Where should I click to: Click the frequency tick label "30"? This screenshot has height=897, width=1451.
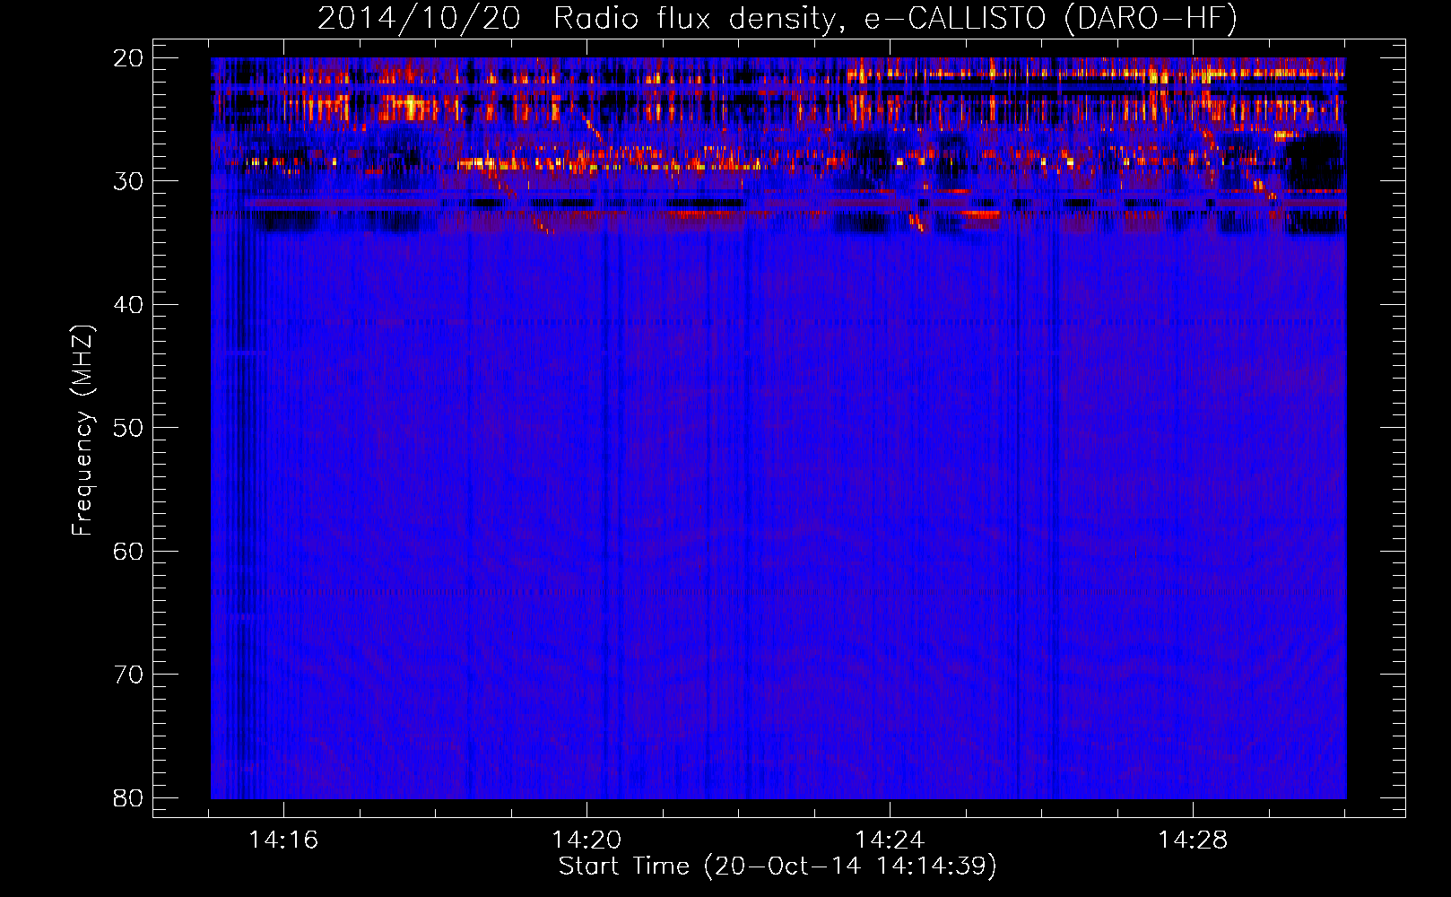(x=128, y=181)
